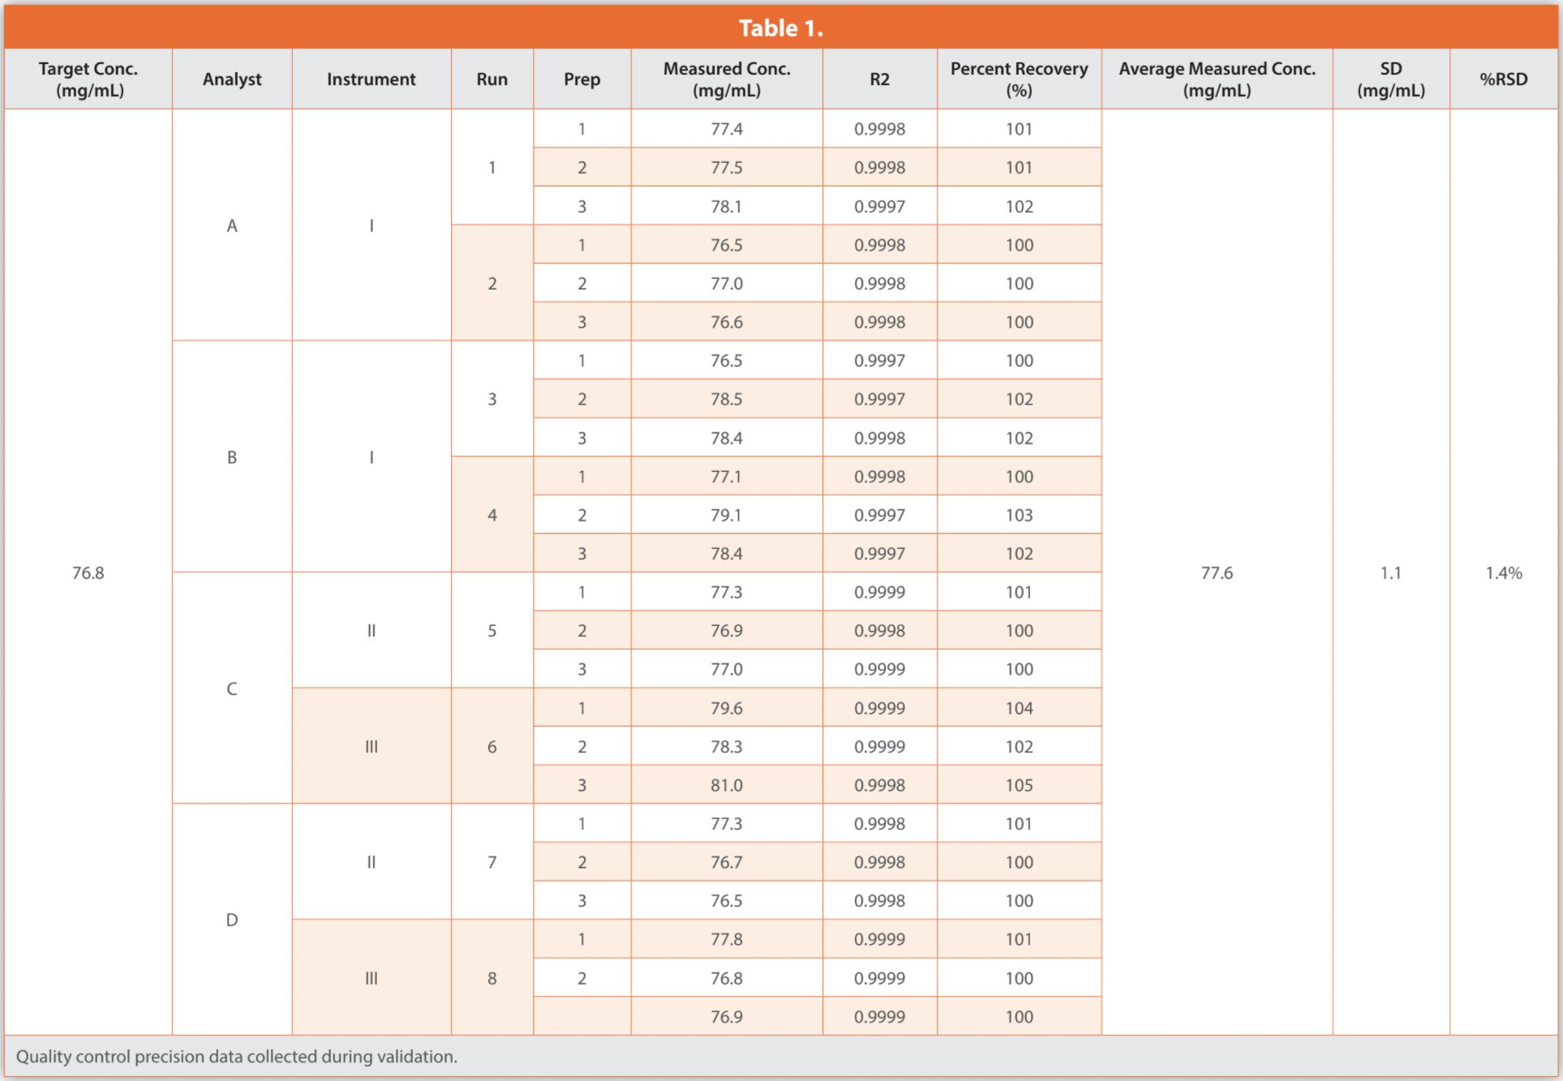
Task: Click the average measured conc. 77.6
Action: pos(1216,573)
